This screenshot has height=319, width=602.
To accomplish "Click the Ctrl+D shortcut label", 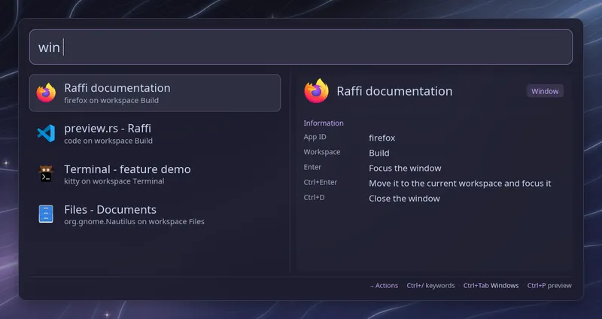I will click(314, 198).
